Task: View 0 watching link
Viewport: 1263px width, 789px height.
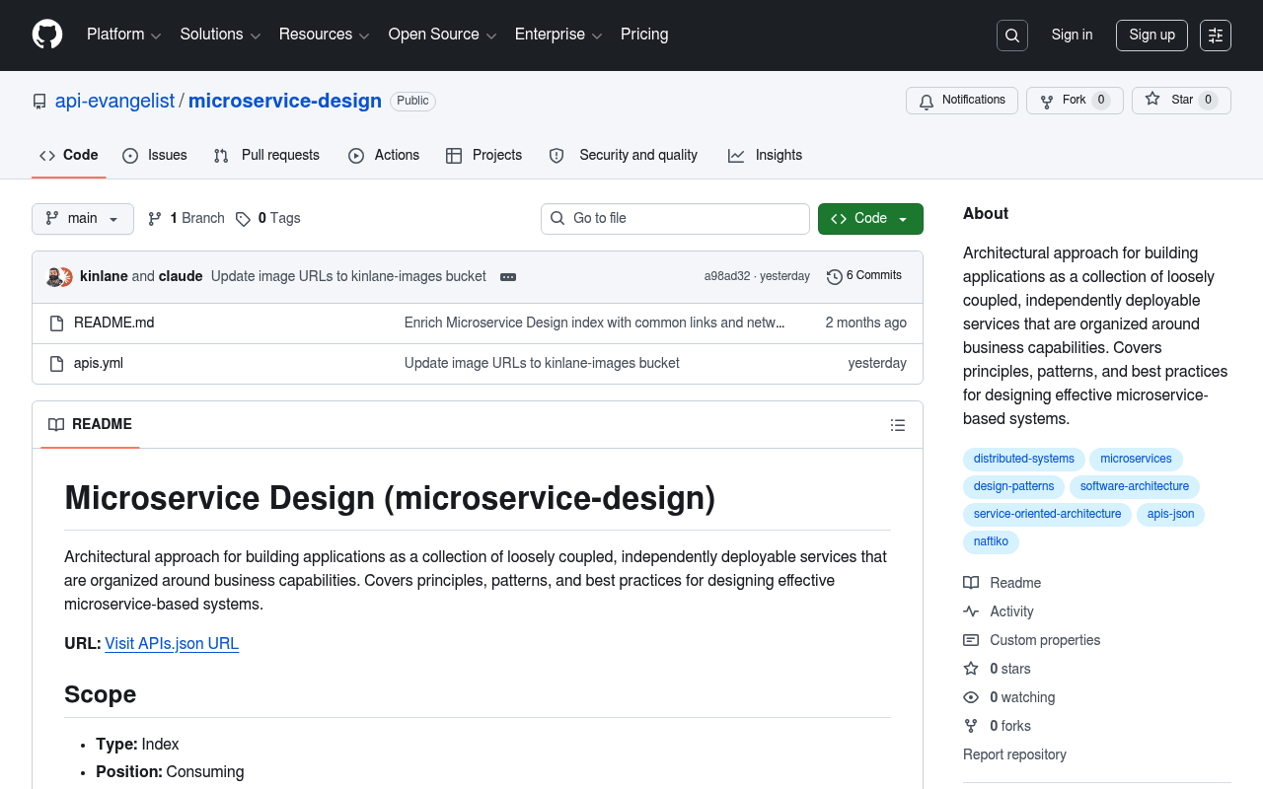Action: pyautogui.click(x=1009, y=697)
